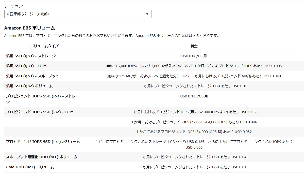Click the st1 price cell with USD 0.045
This screenshot has width=306, height=176.
coord(194,157)
